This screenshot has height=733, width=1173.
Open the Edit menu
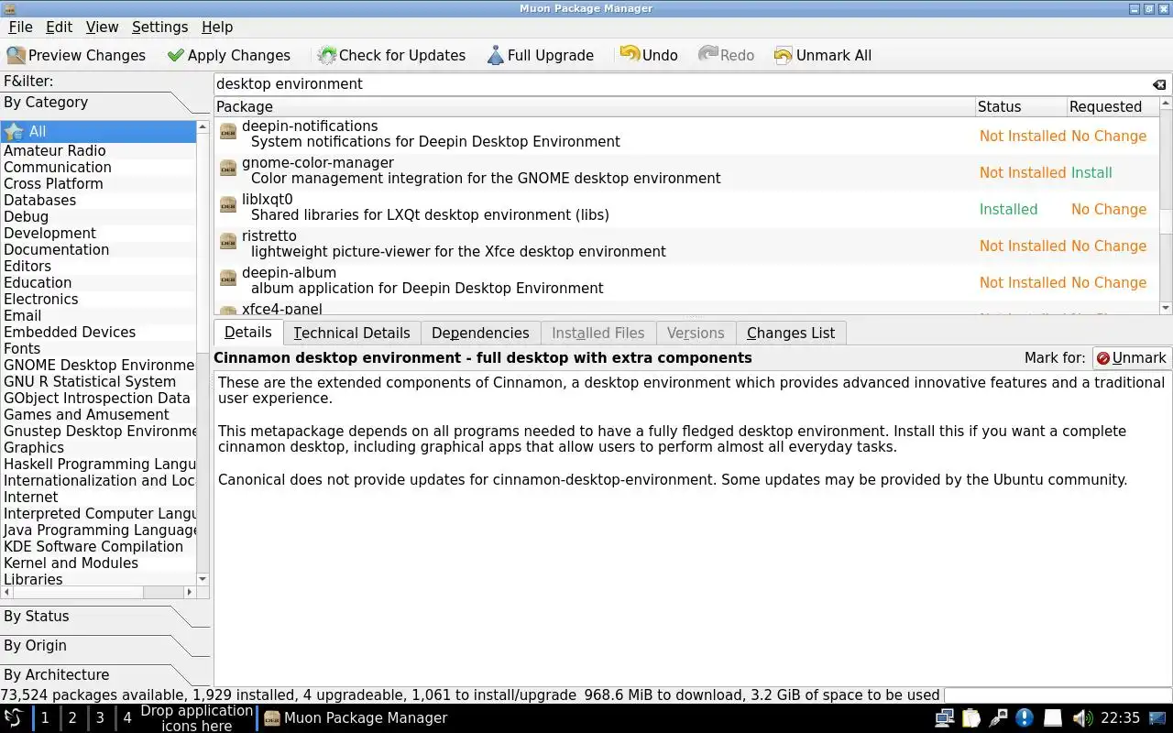pos(59,27)
